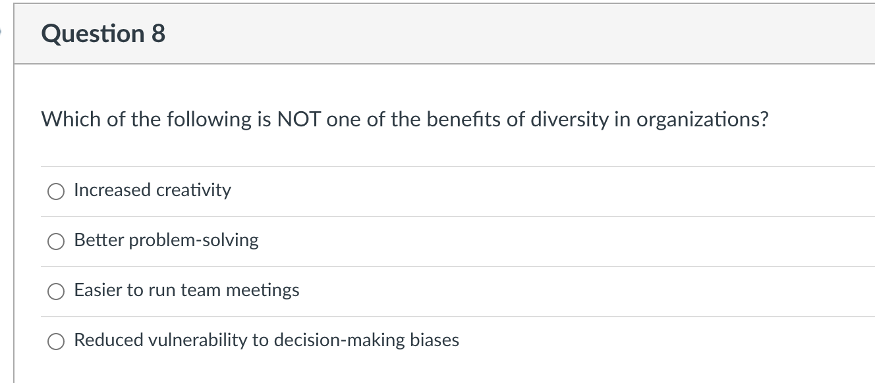The width and height of the screenshot is (875, 383).
Task: Select the Easier to run team meetings option
Action: point(56,290)
